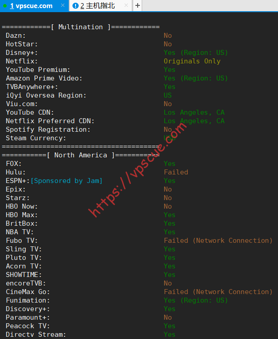This screenshot has height=339, width=278.
Task: Click the Hulu Failed result
Action: [x=176, y=172]
